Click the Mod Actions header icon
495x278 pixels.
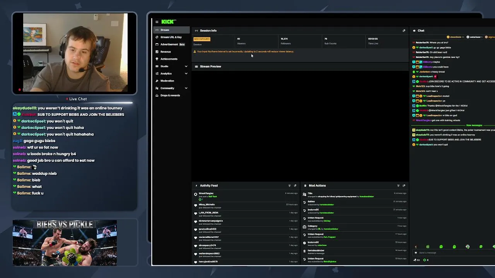305,186
